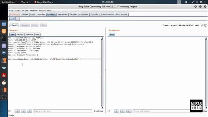Switch to the Comparer tab
Image resolution: width=208 pixels, height=117 pixels.
tap(84, 14)
